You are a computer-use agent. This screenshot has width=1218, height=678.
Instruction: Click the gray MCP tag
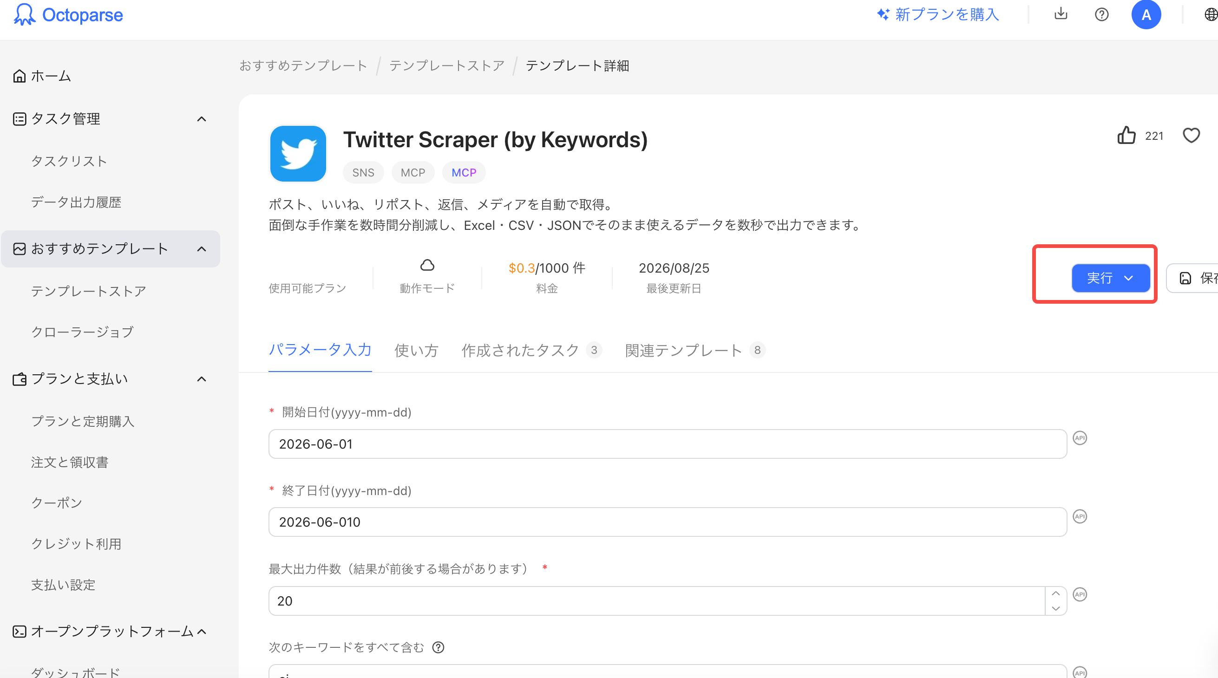pos(413,173)
